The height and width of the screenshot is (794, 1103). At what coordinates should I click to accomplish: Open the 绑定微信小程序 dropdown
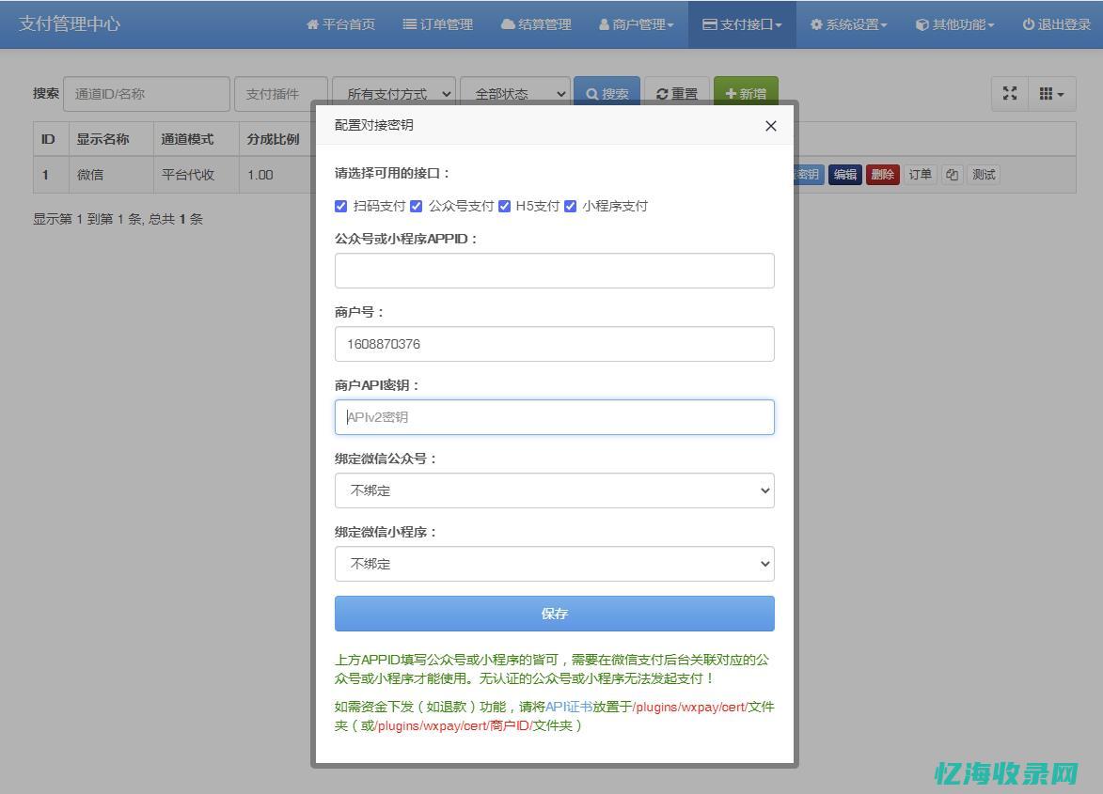coord(554,564)
